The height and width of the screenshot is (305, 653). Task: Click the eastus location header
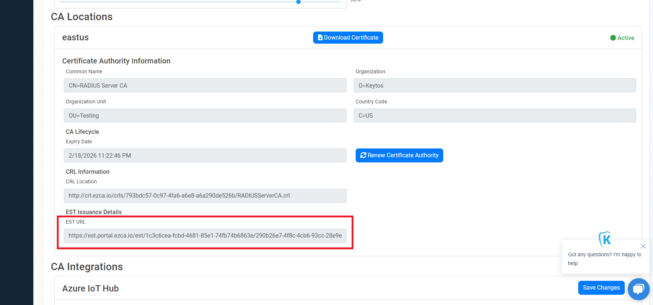(x=76, y=37)
